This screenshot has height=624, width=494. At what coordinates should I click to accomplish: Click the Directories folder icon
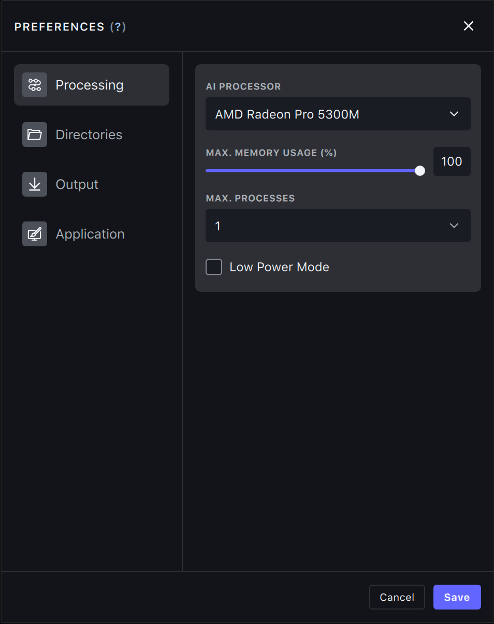pos(35,135)
